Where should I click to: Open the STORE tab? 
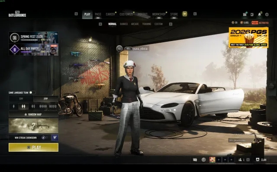174,14
